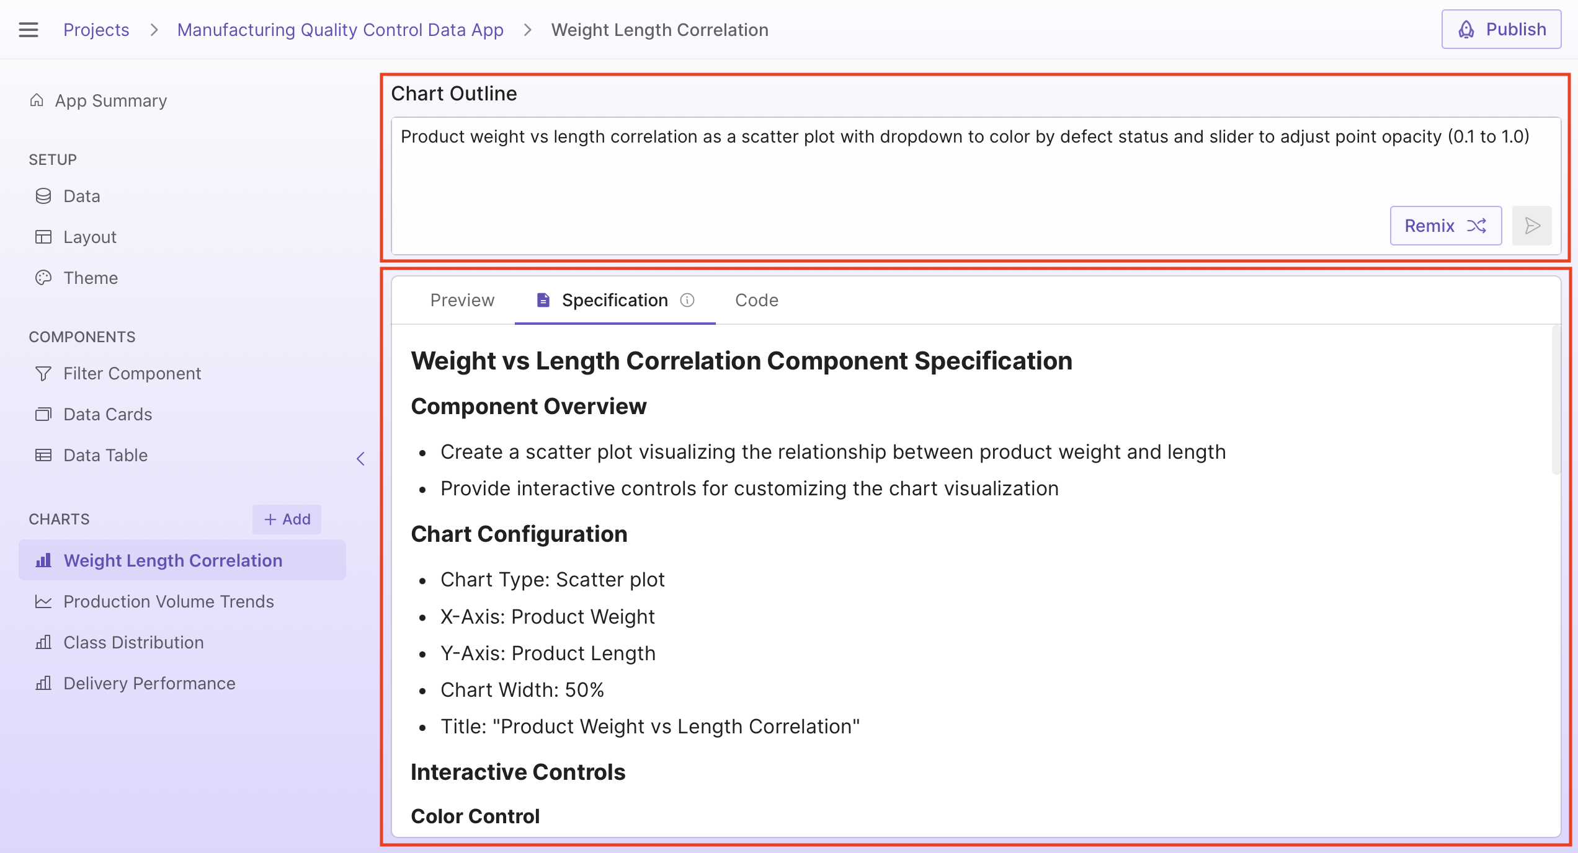Go to the Projects breadcrumb link
Viewport: 1578px width, 853px height.
point(96,30)
